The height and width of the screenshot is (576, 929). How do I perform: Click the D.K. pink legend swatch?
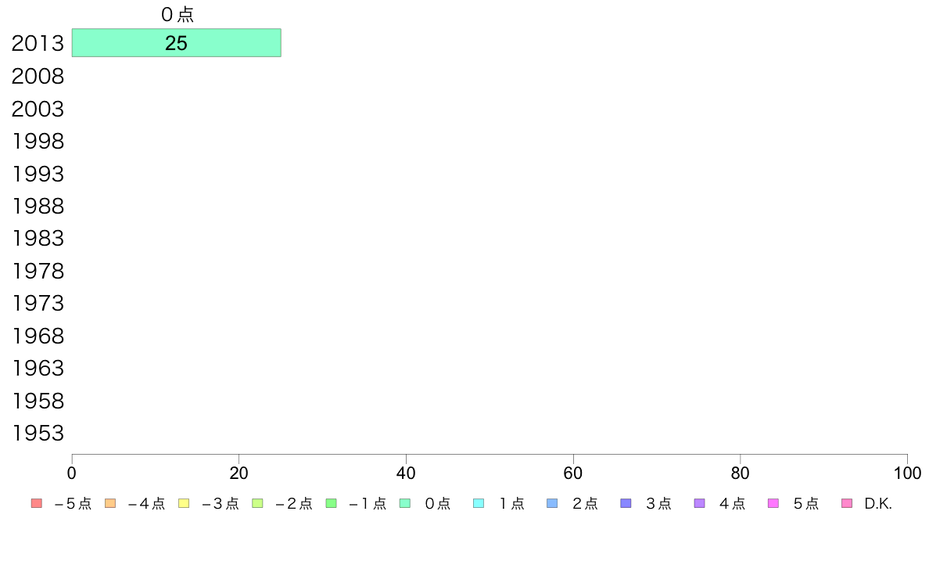[x=847, y=504]
